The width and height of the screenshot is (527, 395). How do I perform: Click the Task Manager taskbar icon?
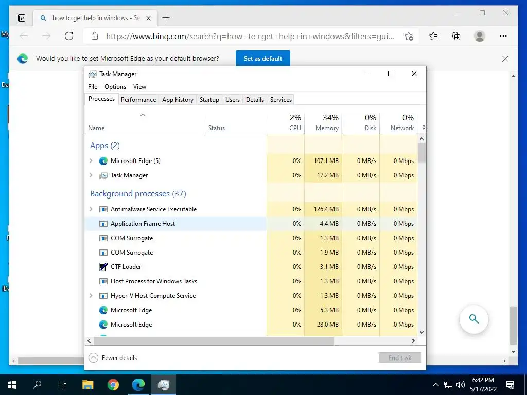click(x=163, y=385)
